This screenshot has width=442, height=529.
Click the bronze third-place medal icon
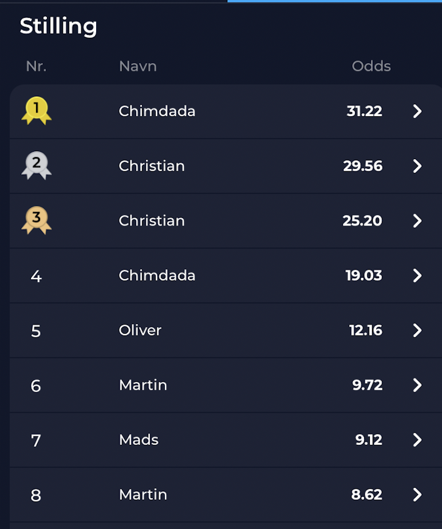(x=37, y=220)
